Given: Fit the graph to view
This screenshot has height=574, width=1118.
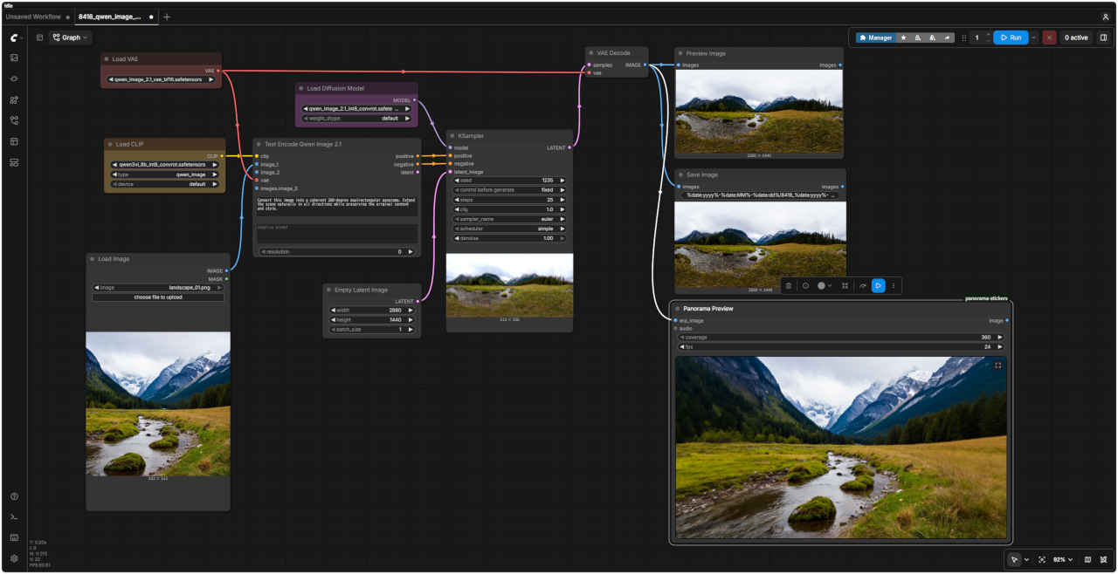Looking at the screenshot, I should pos(1042,559).
